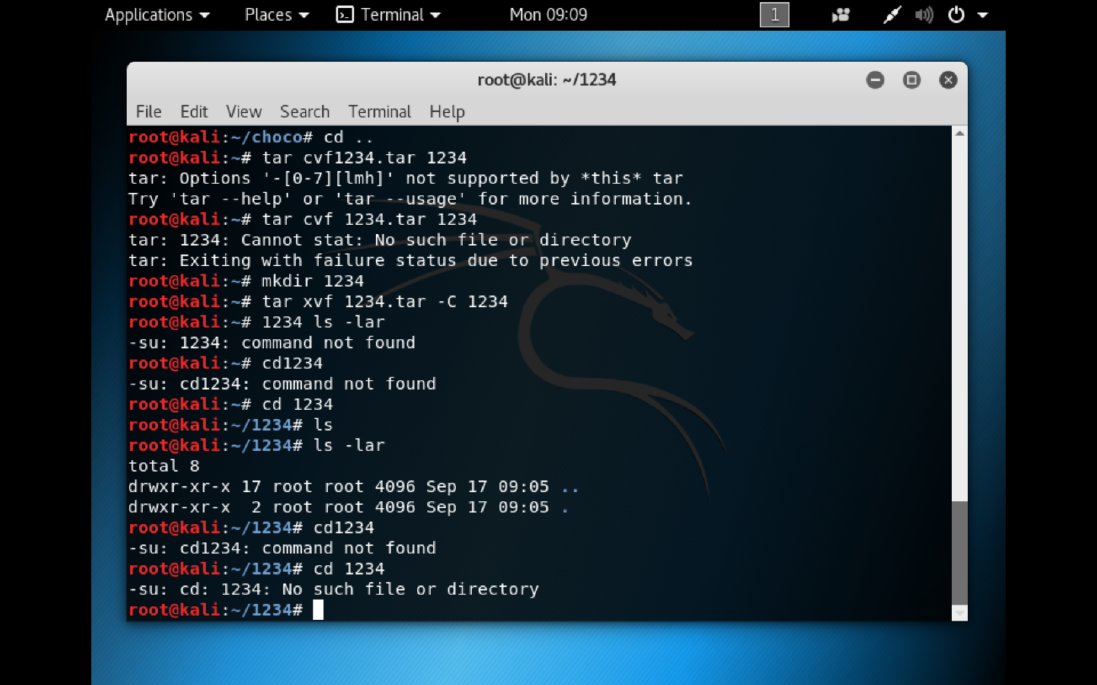Click the scrollbar up arrow
Screen dimensions: 1097x685
point(959,133)
